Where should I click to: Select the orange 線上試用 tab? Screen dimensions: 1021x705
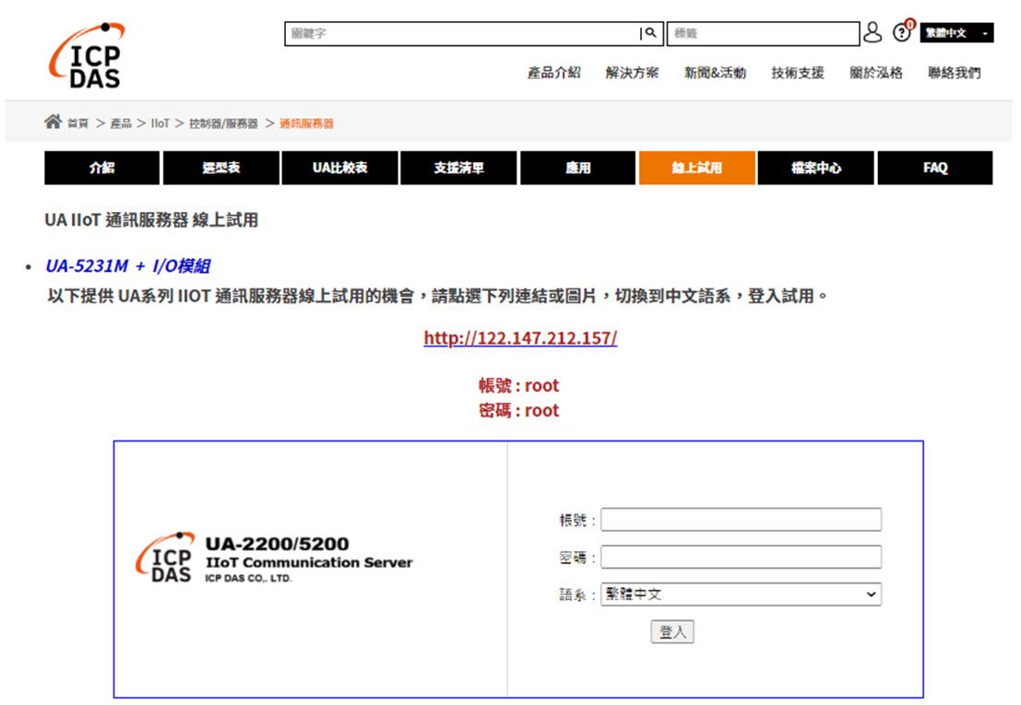coord(696,168)
